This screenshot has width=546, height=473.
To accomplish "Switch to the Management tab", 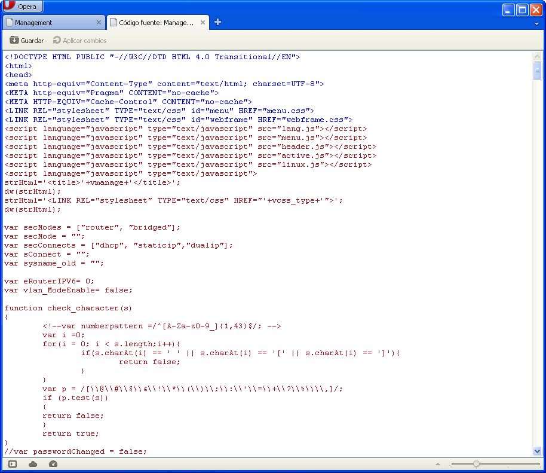I will point(54,23).
